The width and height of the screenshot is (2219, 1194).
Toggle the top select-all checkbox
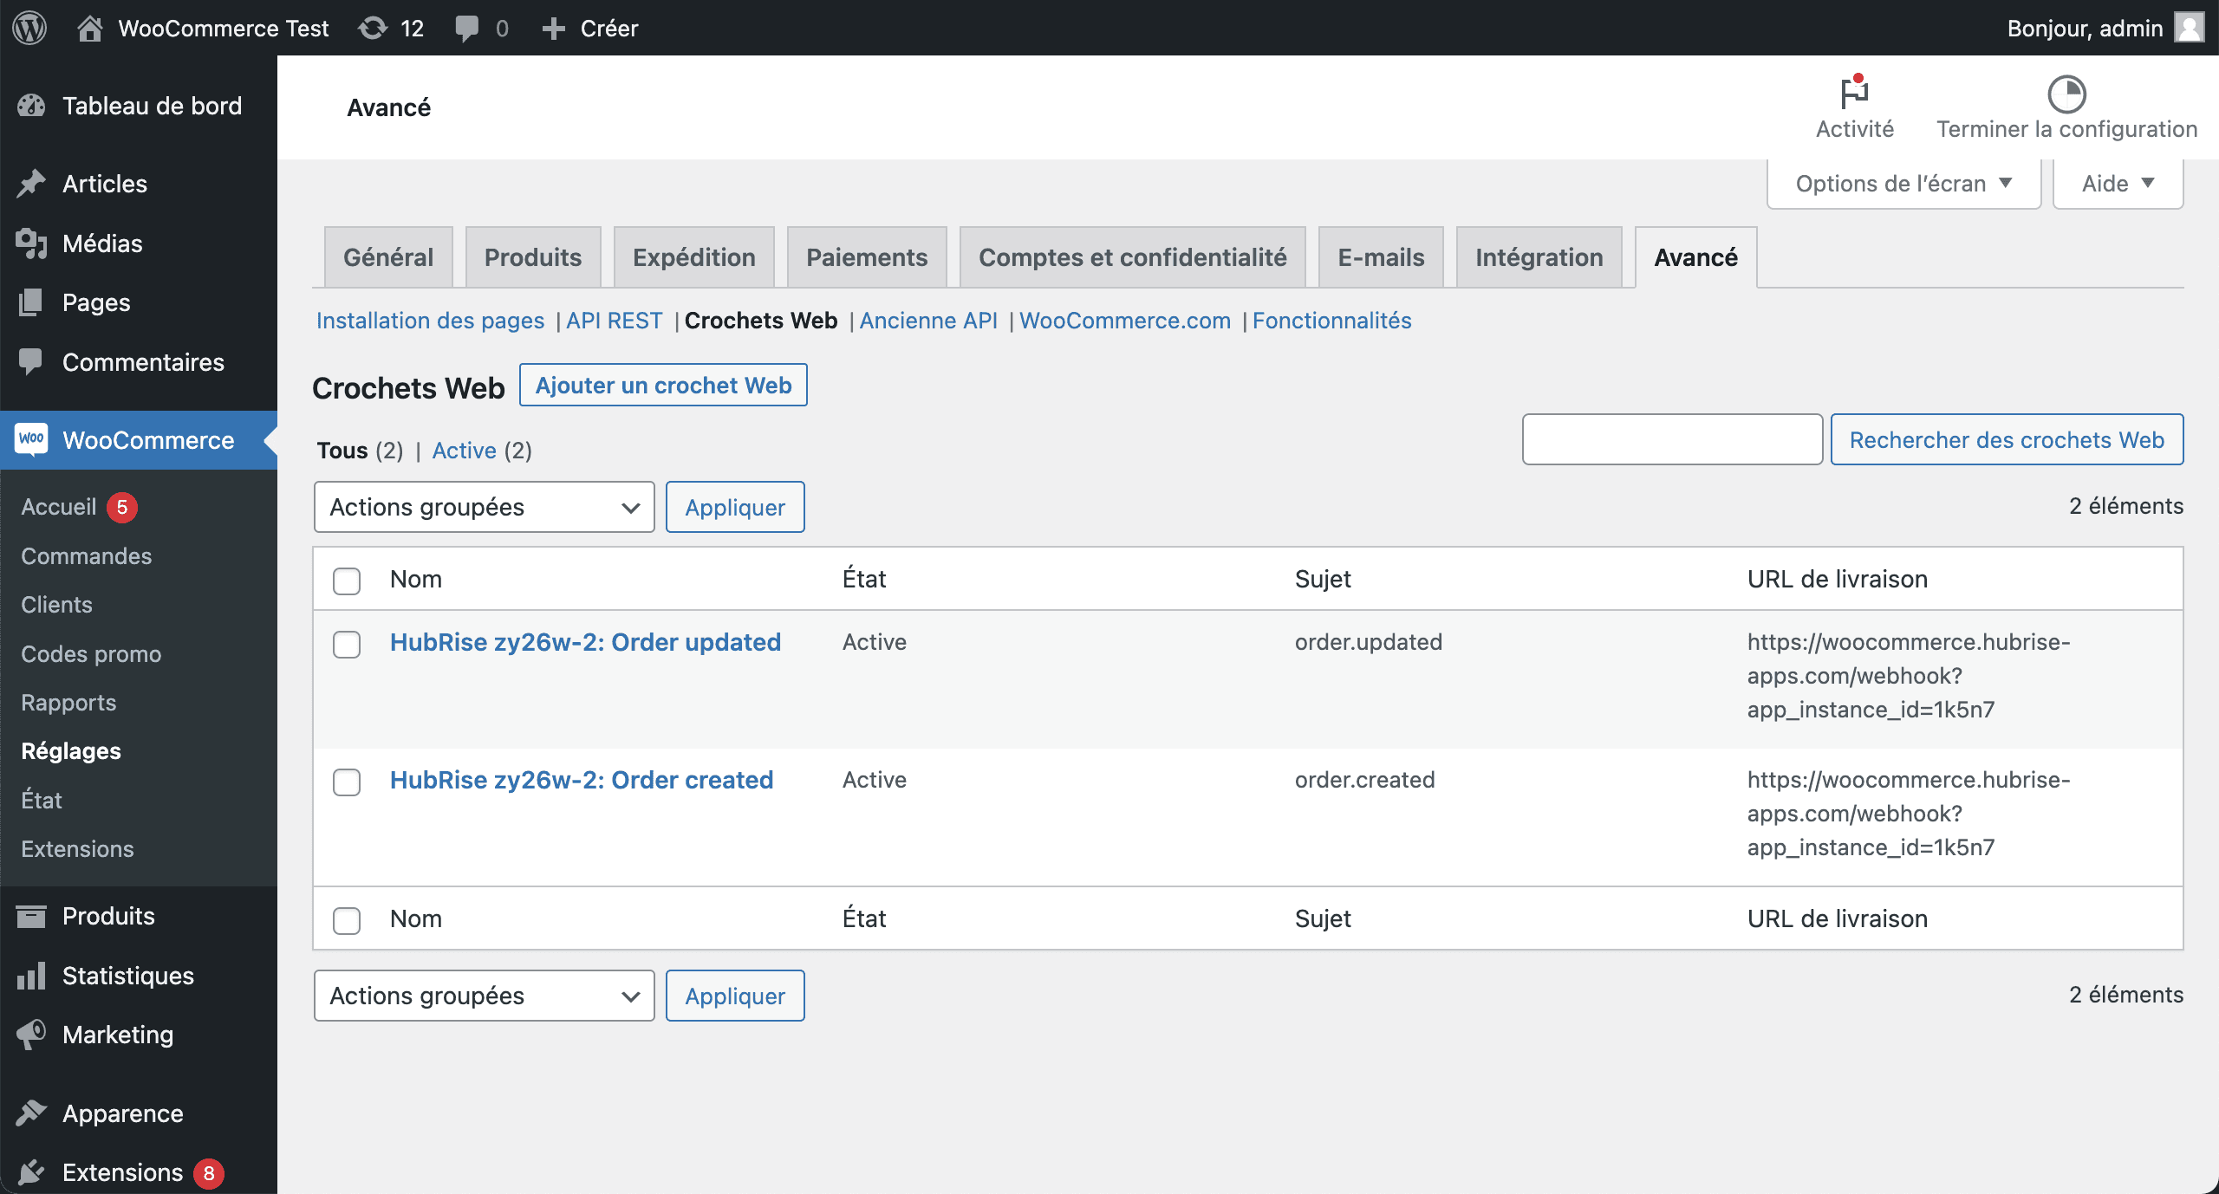coord(347,578)
